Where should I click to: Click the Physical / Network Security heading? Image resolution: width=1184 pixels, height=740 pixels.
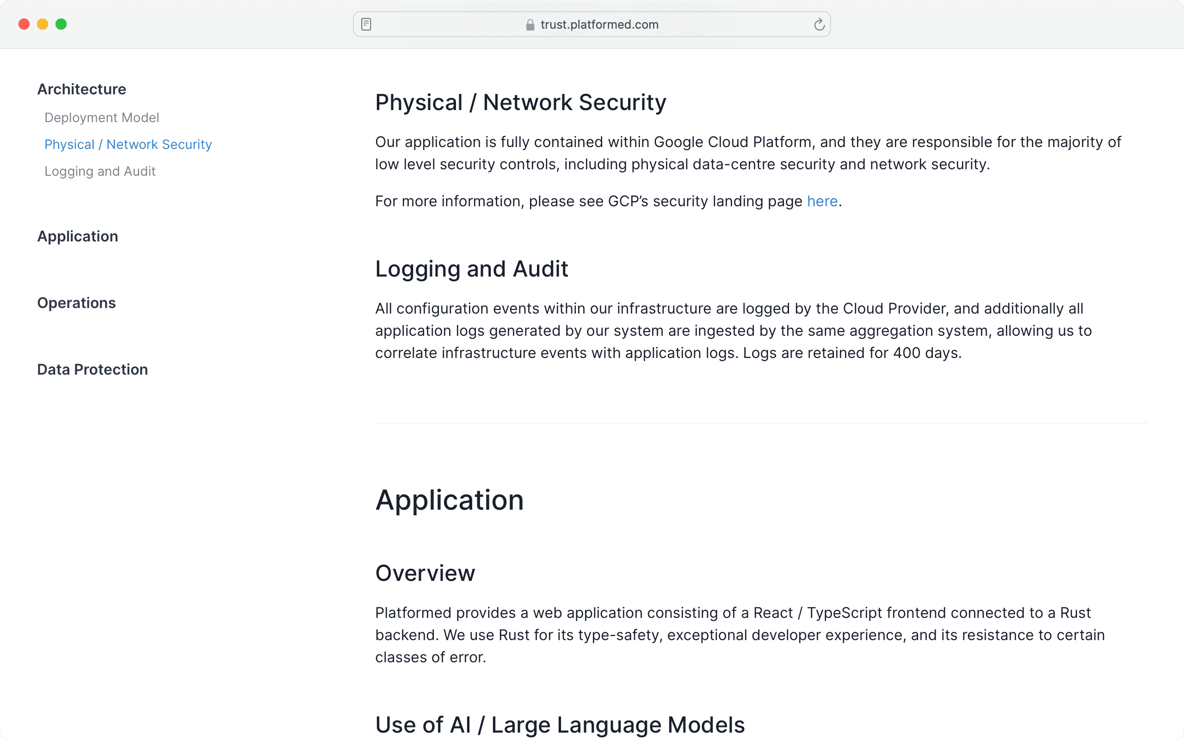tap(521, 102)
